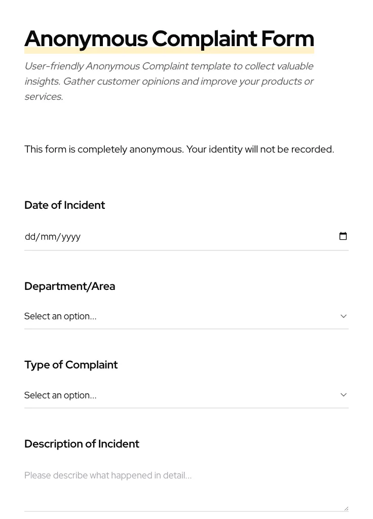Click the Department/Area label

(x=69, y=286)
